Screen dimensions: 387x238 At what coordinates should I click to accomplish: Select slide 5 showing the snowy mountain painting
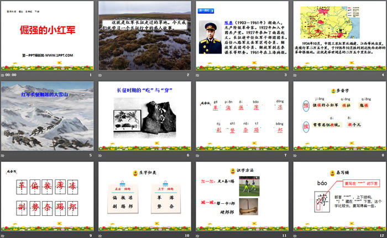point(48,116)
